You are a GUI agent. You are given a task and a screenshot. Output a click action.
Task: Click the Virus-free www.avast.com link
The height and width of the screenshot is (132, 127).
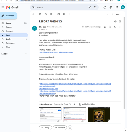[x=48, y=89]
